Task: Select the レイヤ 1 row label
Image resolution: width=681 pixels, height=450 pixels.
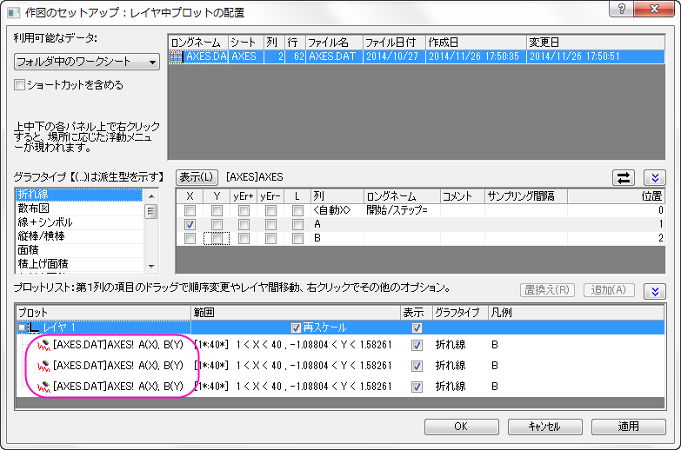Action: [59, 328]
